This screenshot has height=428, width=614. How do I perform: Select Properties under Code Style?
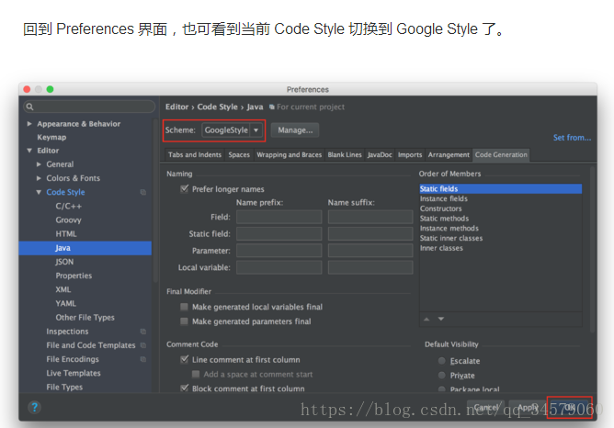point(74,276)
